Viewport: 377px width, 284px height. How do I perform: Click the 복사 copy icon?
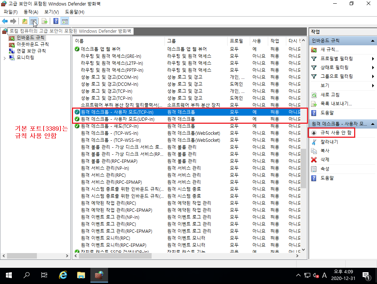coord(314,151)
